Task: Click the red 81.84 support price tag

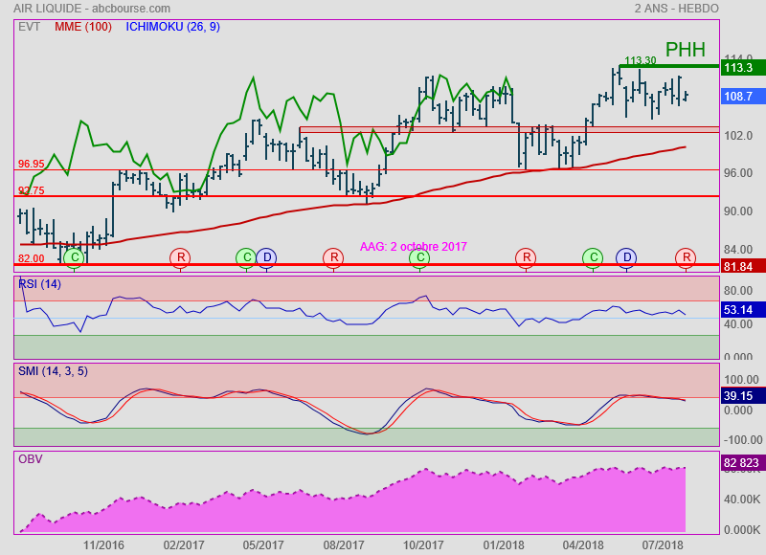Action: coord(743,267)
